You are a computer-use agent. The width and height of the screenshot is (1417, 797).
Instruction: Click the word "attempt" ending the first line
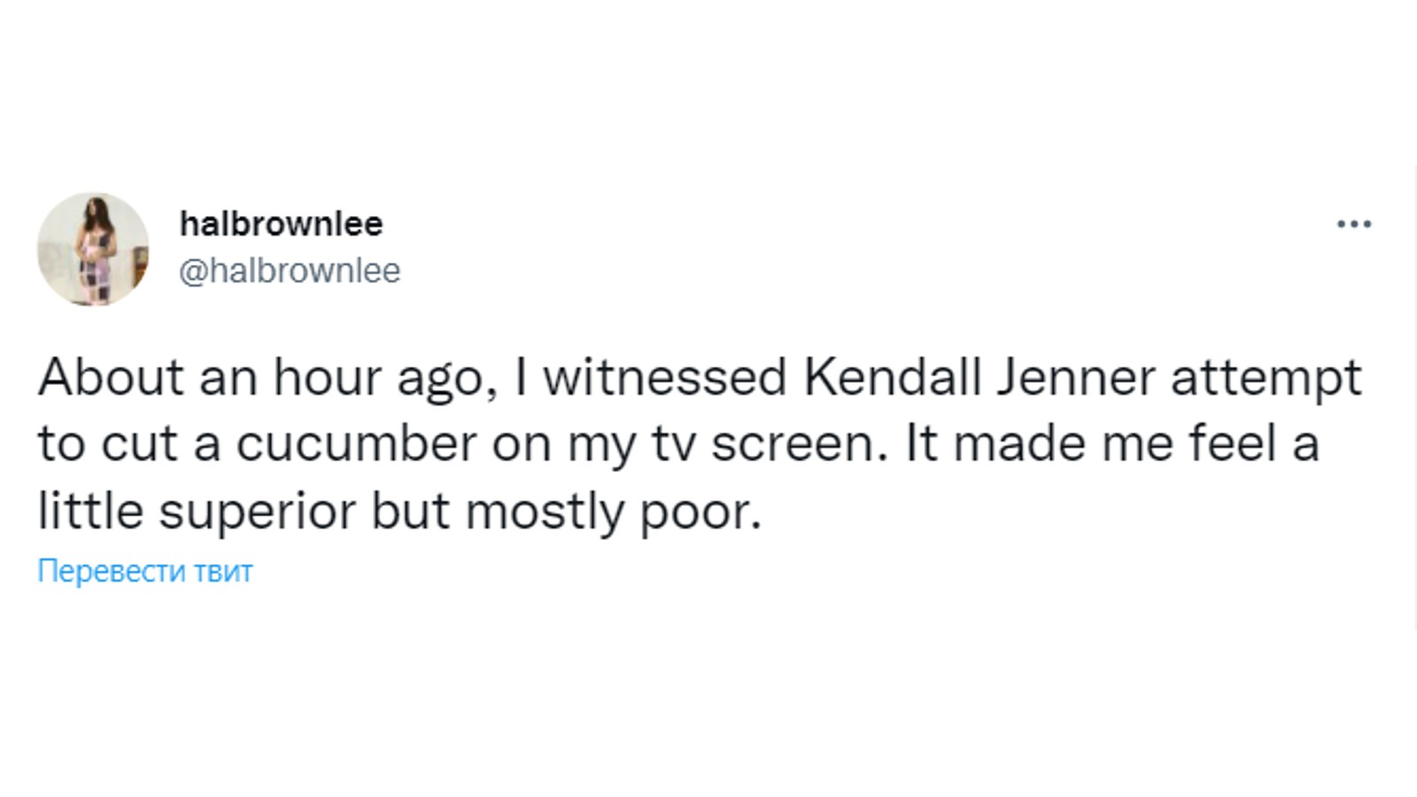(1266, 377)
